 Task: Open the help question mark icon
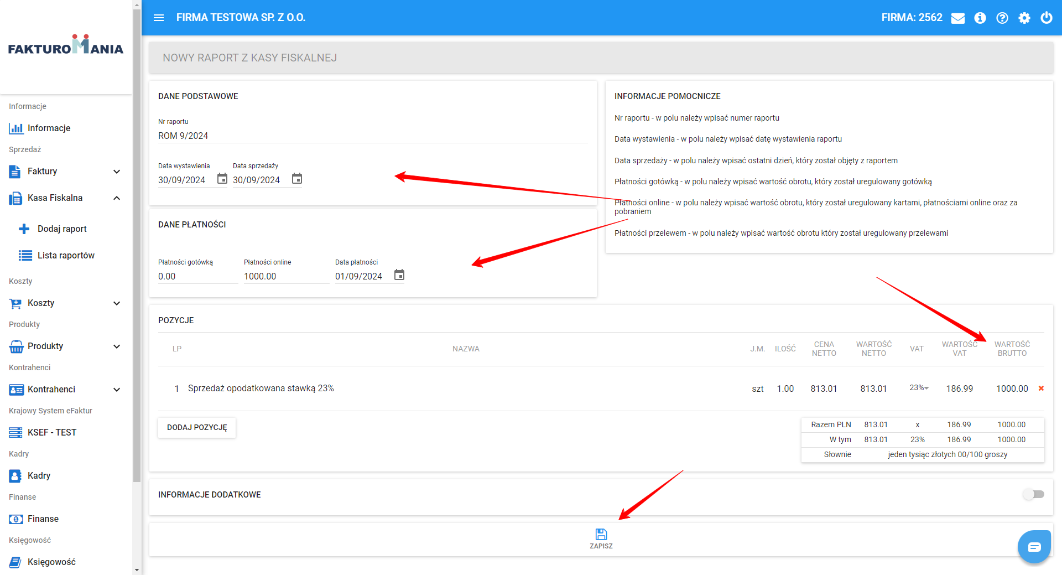[1002, 18]
